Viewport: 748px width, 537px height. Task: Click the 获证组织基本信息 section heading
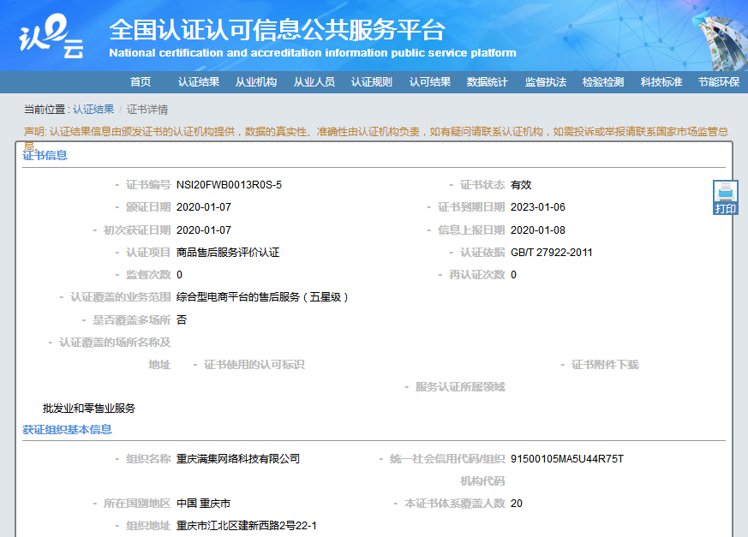tap(68, 430)
